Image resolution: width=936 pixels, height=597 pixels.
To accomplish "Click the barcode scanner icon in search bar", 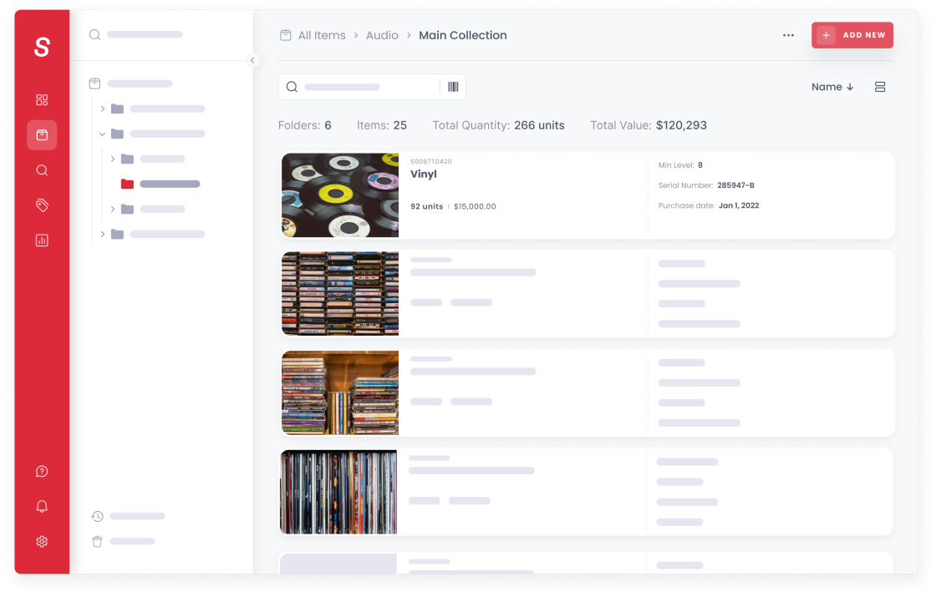I will click(x=453, y=87).
